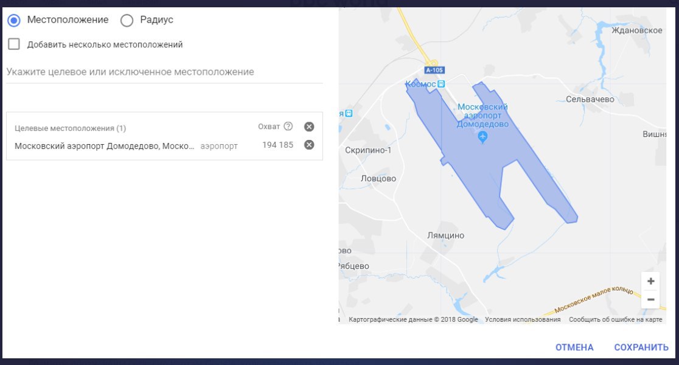Click the аэропорт type label

218,147
